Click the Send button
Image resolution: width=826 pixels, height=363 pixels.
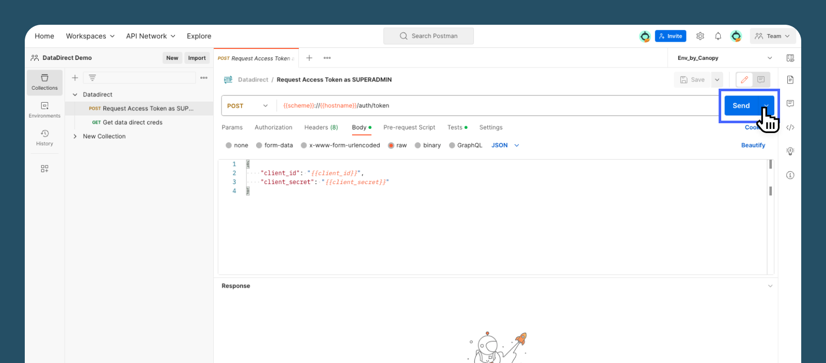[x=741, y=106]
